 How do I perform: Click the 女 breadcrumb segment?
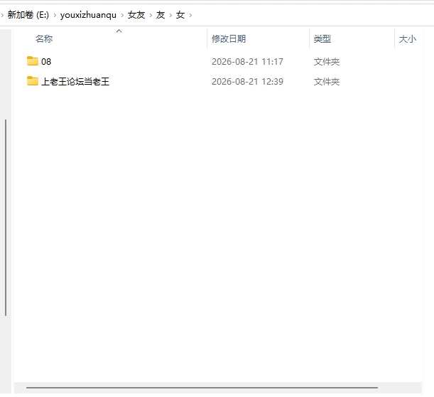pyautogui.click(x=180, y=15)
